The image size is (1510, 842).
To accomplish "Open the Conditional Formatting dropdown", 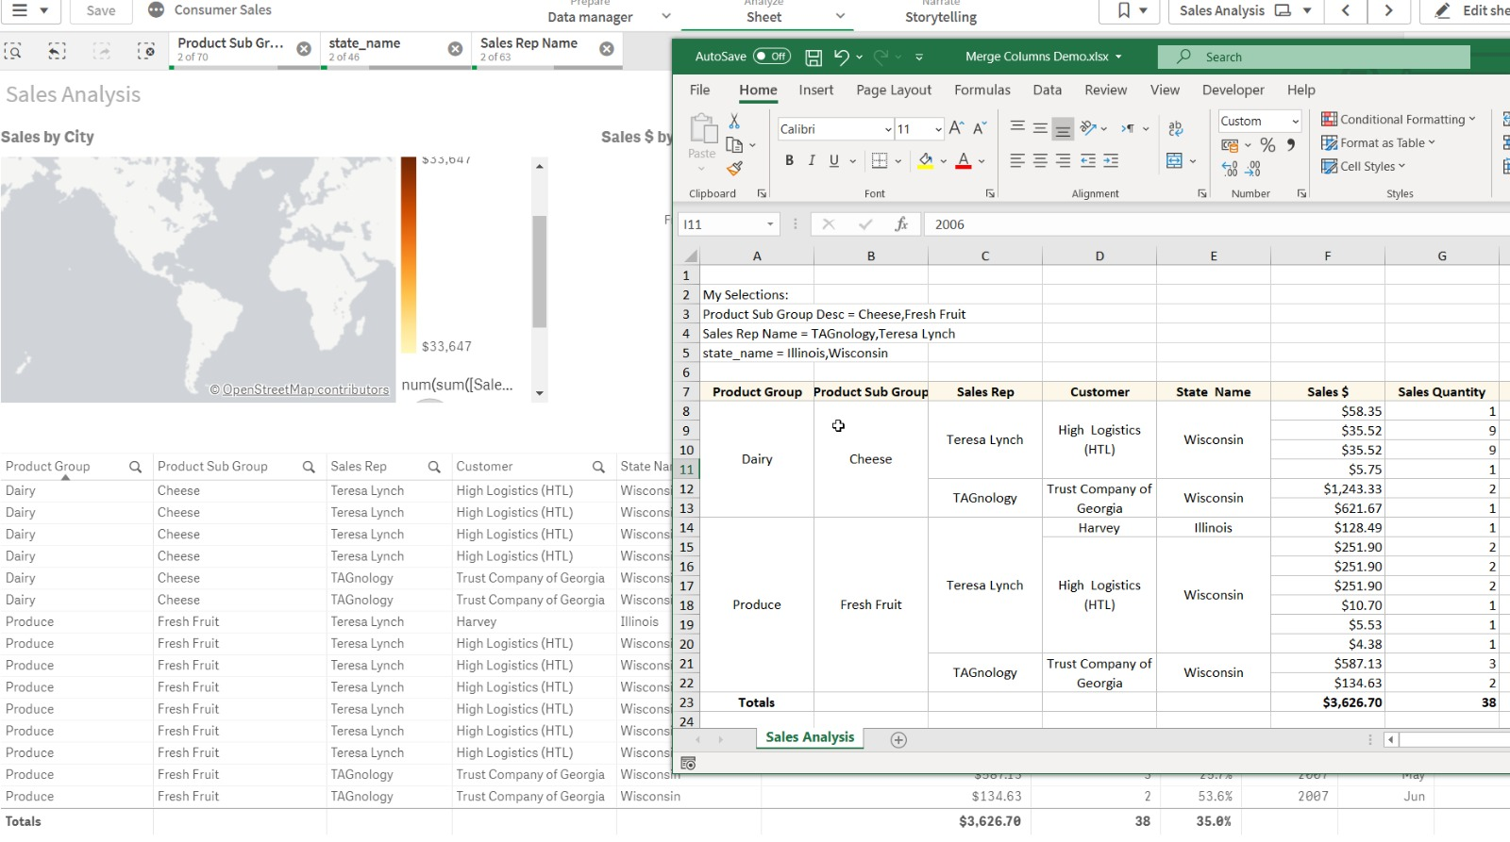I will (x=1398, y=120).
